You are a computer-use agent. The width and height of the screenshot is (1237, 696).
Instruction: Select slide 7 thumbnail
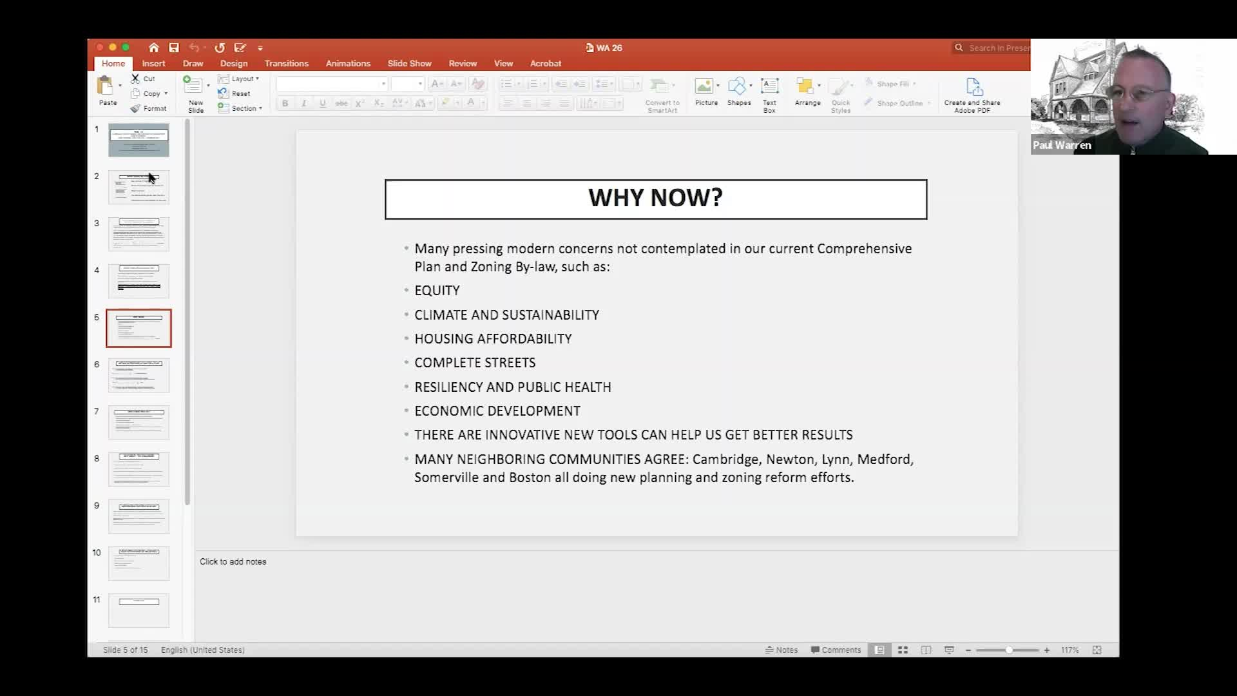pyautogui.click(x=139, y=422)
